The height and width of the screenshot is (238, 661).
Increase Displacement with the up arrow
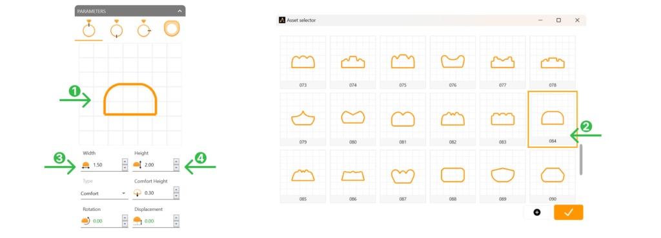pyautogui.click(x=176, y=217)
